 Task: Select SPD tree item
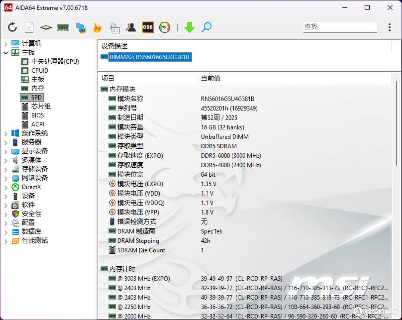pos(32,98)
